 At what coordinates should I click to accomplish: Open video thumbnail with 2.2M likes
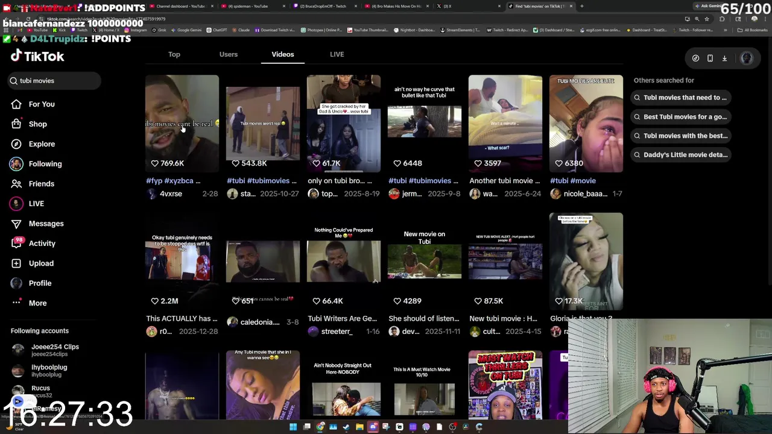tap(182, 261)
